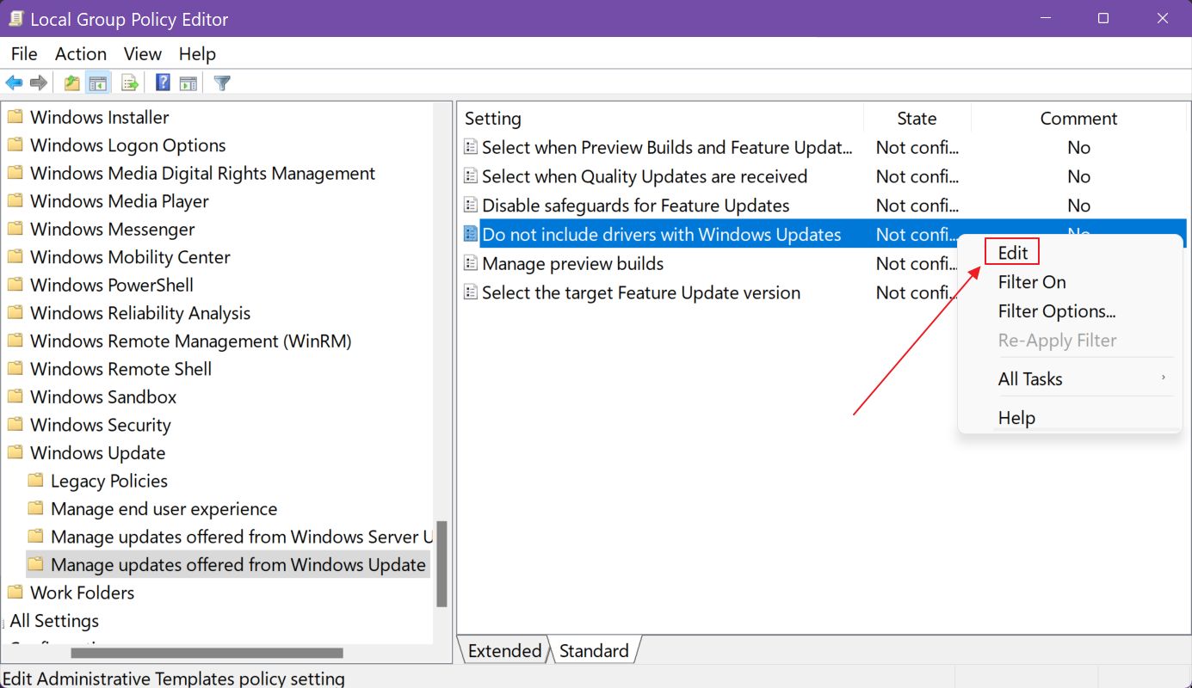
Task: Open the File menu
Action: coord(24,54)
